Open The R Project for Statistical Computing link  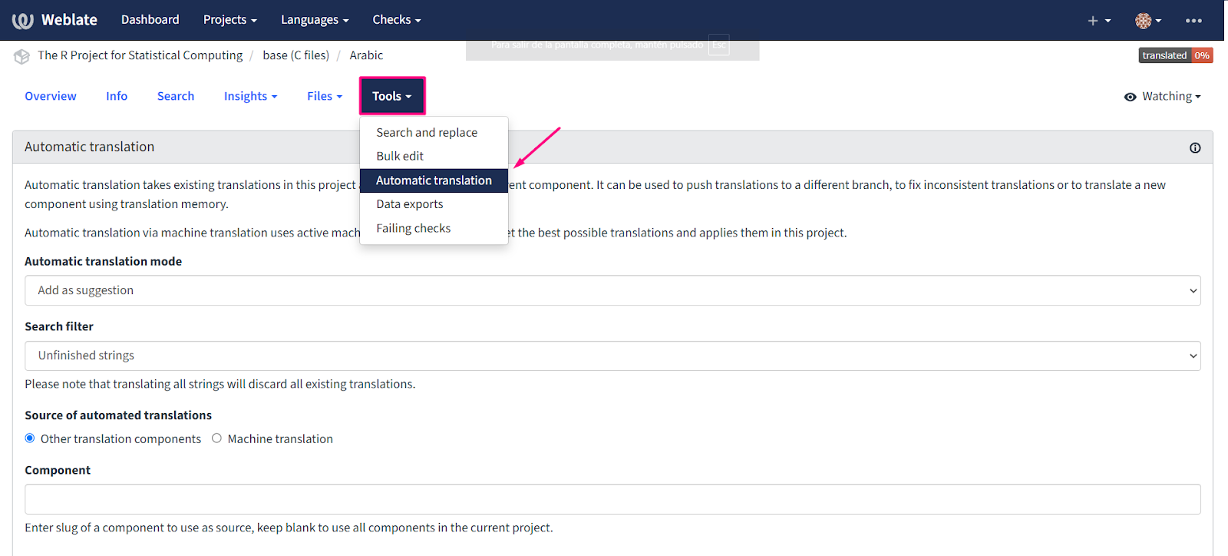(140, 55)
